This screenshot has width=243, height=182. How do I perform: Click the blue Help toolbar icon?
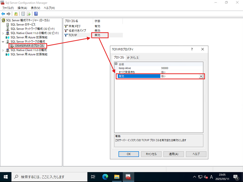tap(36, 14)
